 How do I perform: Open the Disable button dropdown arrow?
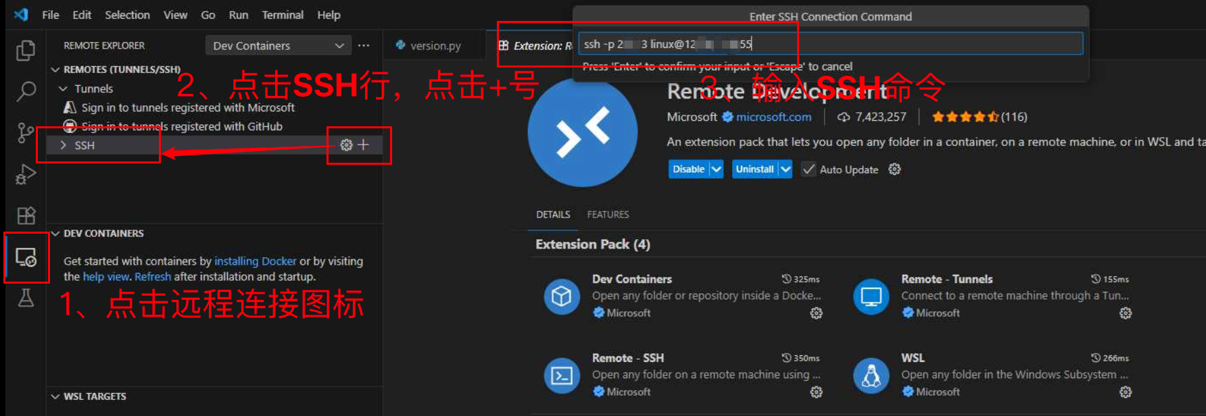[x=717, y=170]
